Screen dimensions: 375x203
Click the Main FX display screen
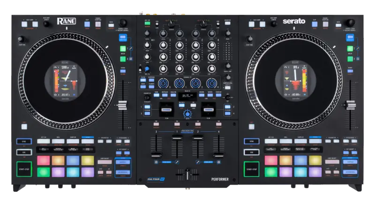coord(187,97)
